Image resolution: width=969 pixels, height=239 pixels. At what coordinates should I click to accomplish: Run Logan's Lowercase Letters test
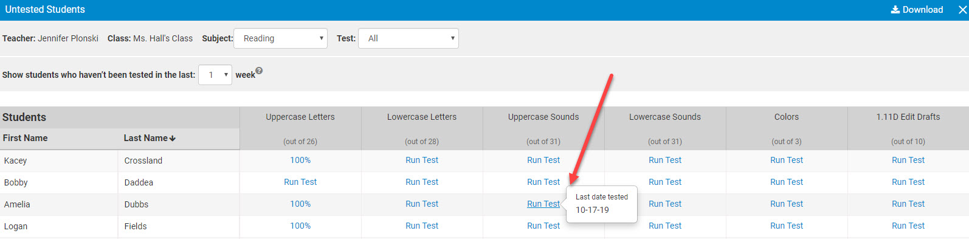coord(422,226)
